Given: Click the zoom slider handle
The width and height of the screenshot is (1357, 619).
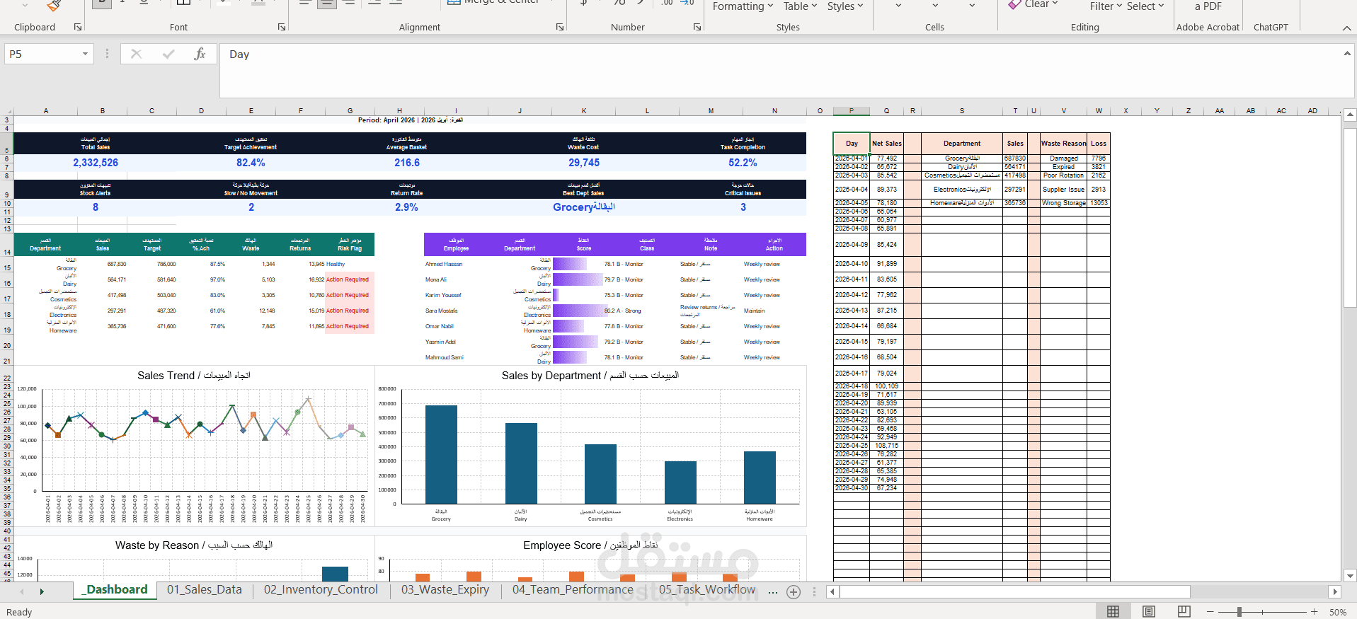Looking at the screenshot, I should pos(1239,611).
